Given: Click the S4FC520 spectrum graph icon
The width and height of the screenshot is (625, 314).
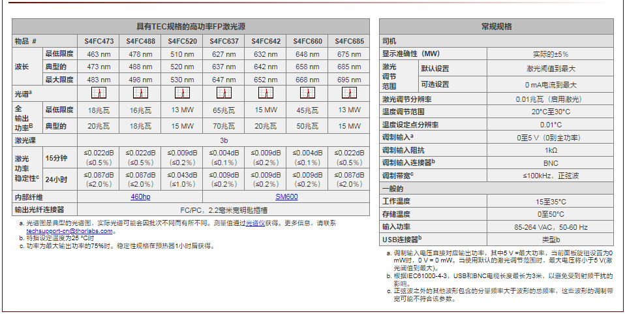Looking at the screenshot, I should [x=182, y=93].
